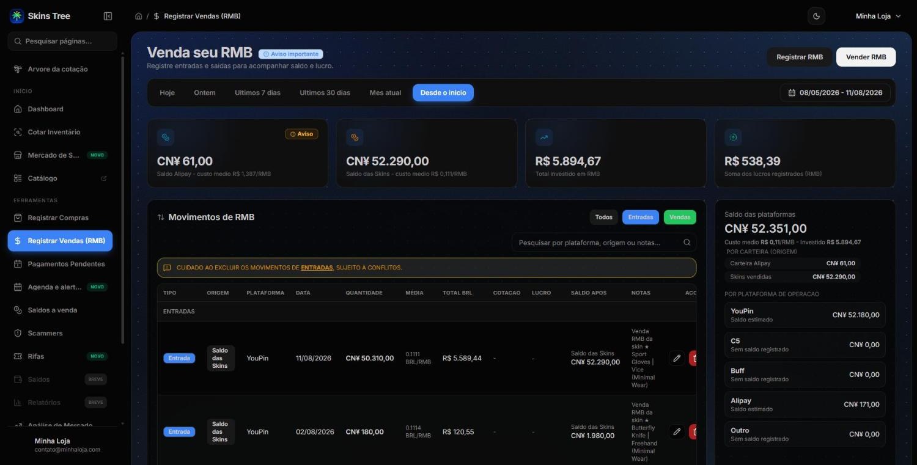Toggle dark mode moon icon

click(816, 16)
